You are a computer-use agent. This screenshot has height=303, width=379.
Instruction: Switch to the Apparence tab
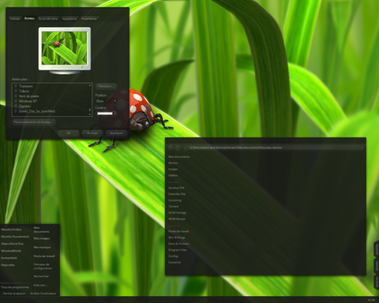point(69,19)
